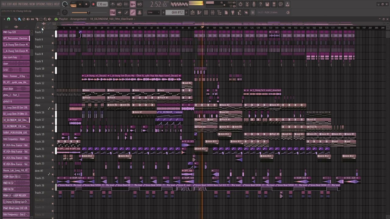Viewport: 390px width, 219px height.
Task: Mute Track 13 using its green dot
Action: (x=53, y=94)
